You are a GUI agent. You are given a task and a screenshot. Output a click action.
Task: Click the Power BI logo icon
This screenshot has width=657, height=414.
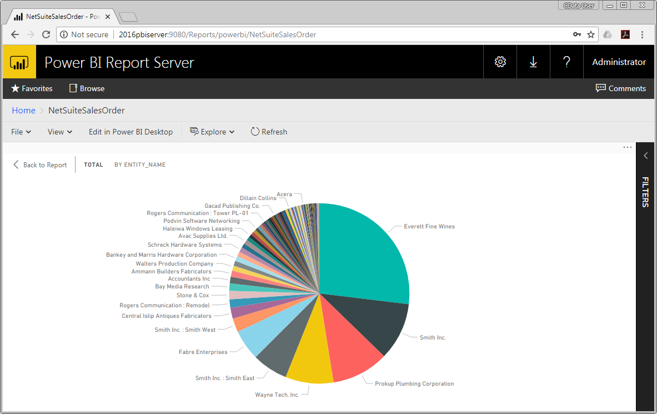[x=19, y=62]
